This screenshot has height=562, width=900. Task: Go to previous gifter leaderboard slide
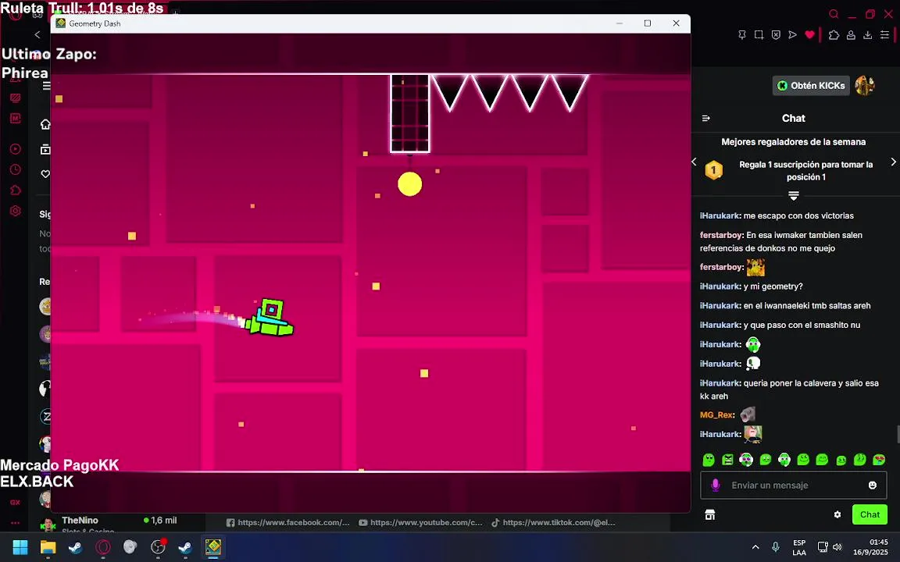click(695, 162)
